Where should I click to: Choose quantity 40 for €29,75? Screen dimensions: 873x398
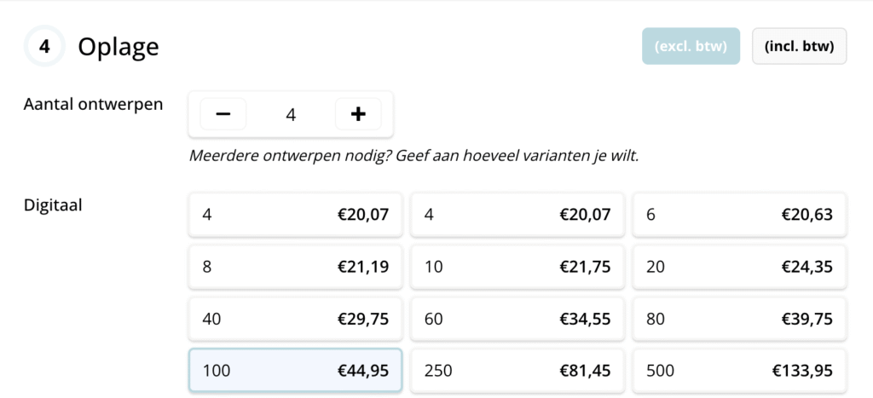pyautogui.click(x=295, y=319)
